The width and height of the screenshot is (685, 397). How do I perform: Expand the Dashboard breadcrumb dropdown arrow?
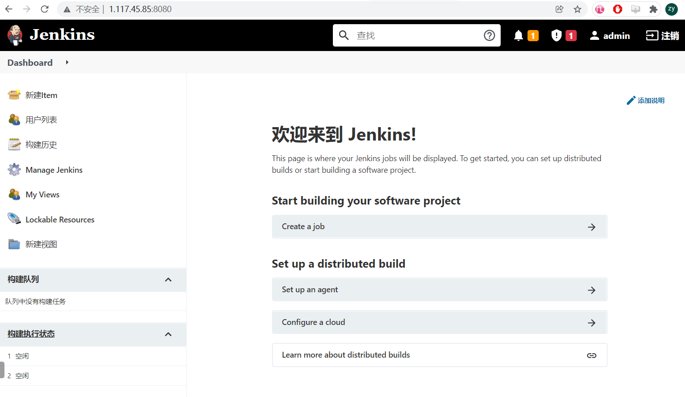click(x=67, y=62)
